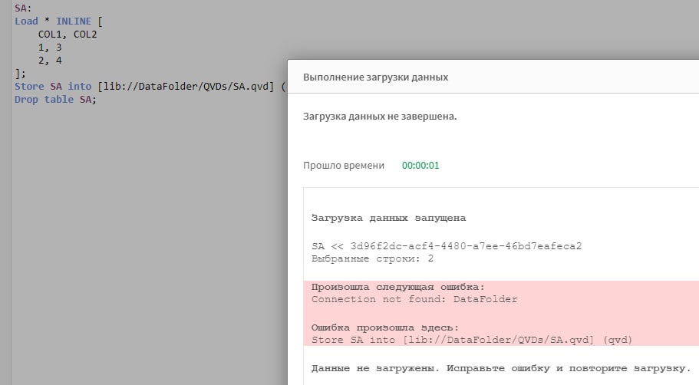Click the 'Загрузка данных не завершена.' status message
Screen dimensions: 699x385
(x=380, y=117)
